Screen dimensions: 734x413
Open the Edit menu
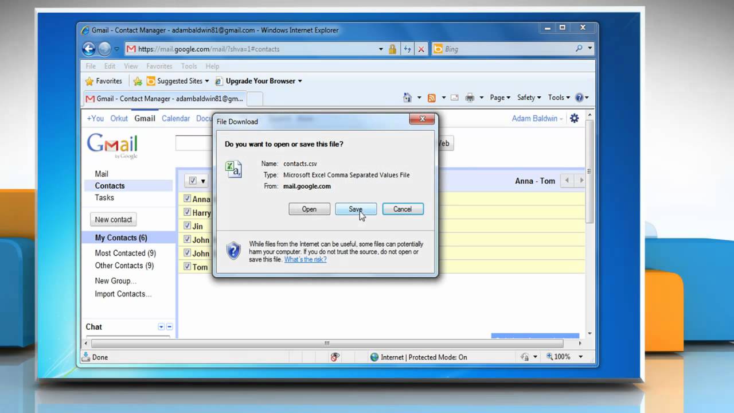[110, 66]
